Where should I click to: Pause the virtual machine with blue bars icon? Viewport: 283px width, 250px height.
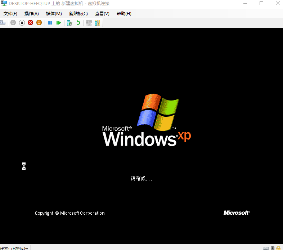[x=50, y=23]
